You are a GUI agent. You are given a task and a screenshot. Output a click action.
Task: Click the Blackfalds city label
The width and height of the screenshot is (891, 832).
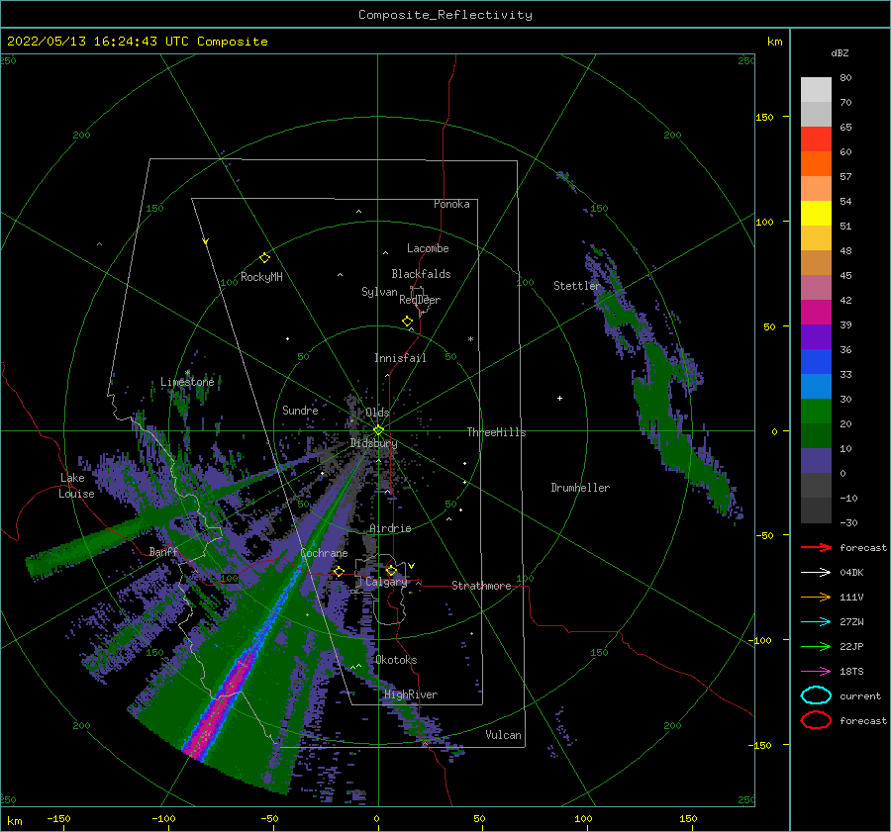pos(421,274)
